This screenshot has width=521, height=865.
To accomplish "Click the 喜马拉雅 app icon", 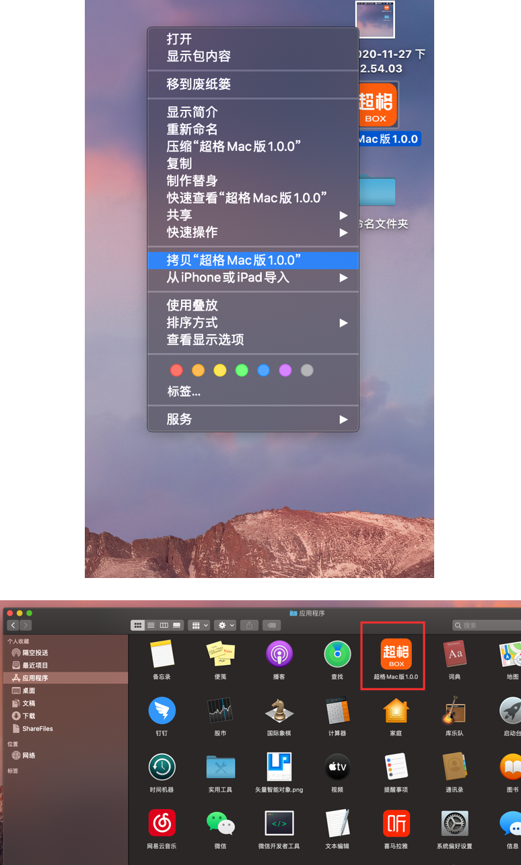I will (396, 823).
